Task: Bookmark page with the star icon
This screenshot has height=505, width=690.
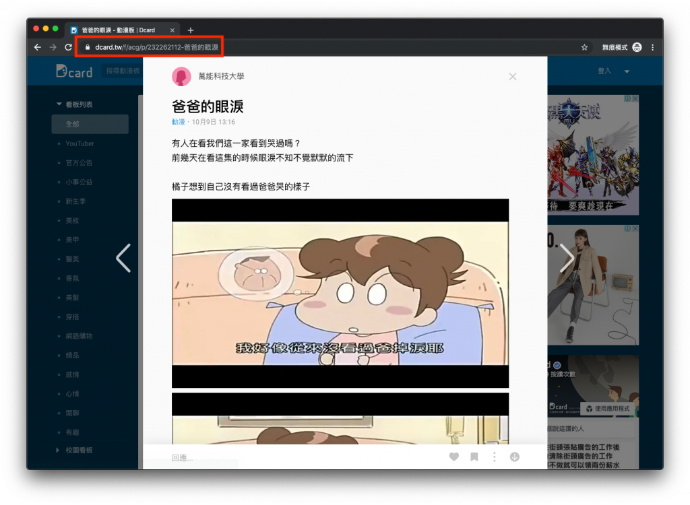Action: [x=584, y=47]
